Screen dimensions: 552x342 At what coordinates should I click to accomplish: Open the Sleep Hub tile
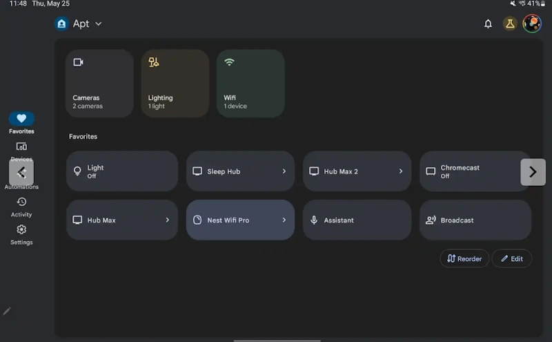(240, 171)
